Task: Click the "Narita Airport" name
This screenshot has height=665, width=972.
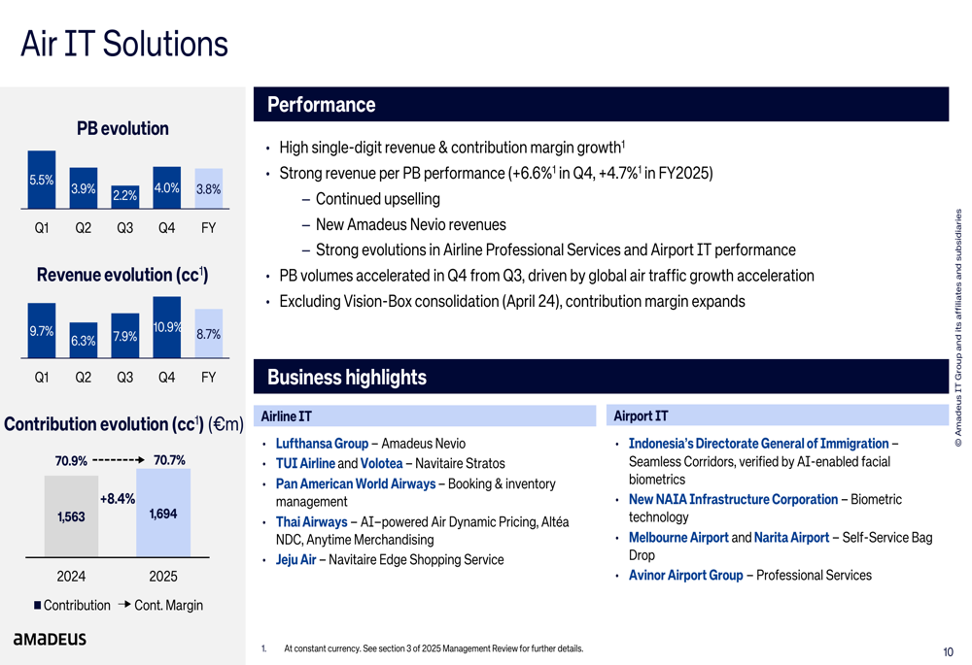Action: pos(791,538)
